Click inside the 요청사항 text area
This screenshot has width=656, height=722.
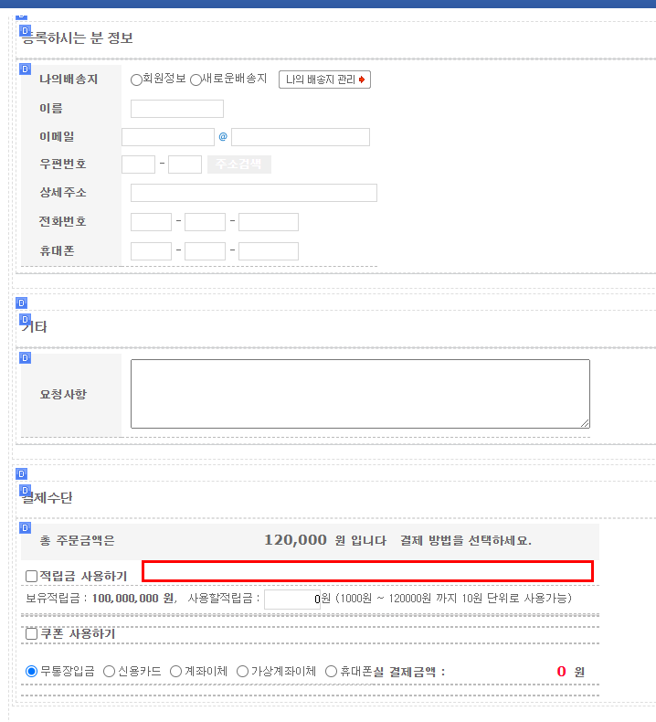pos(360,394)
